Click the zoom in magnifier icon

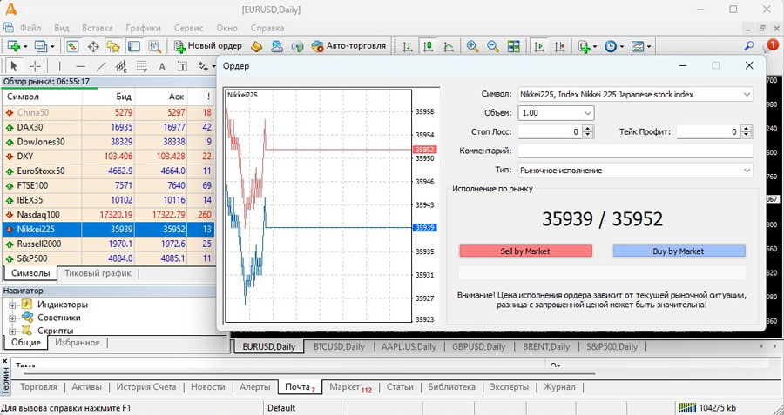[x=472, y=46]
